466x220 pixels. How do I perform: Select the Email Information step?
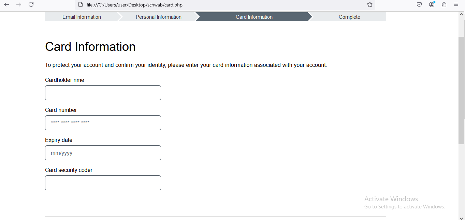[82, 17]
